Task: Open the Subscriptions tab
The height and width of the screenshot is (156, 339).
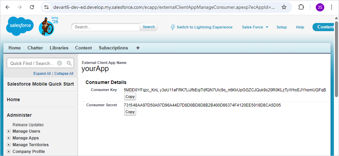Action: point(113,48)
